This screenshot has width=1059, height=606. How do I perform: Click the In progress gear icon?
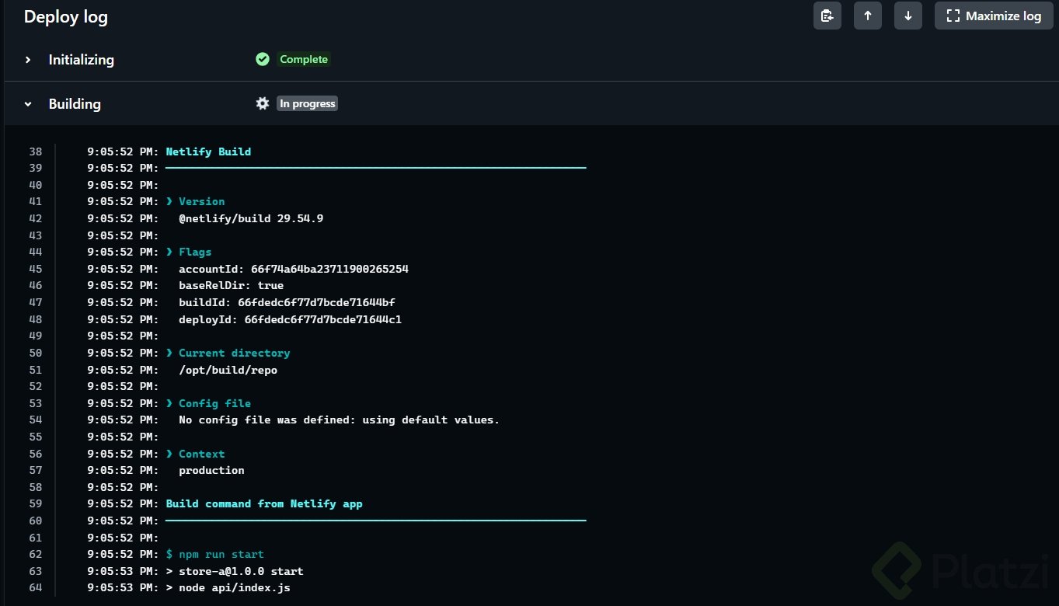point(263,103)
